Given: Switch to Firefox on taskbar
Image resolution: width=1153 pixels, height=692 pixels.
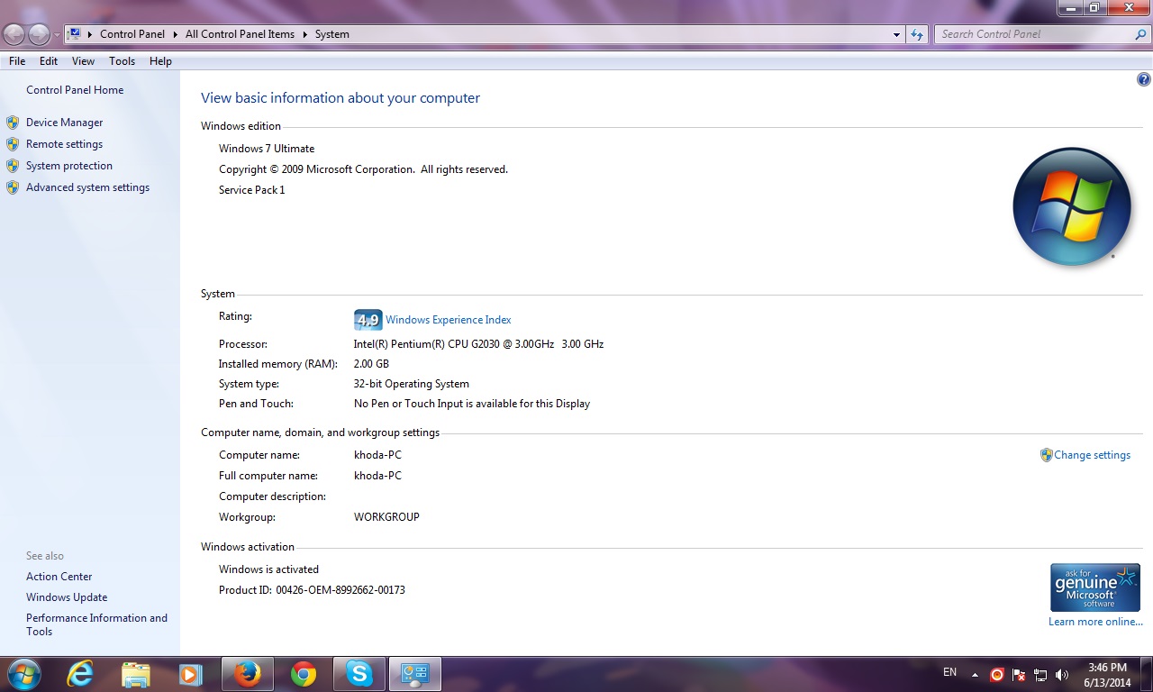Looking at the screenshot, I should point(247,674).
